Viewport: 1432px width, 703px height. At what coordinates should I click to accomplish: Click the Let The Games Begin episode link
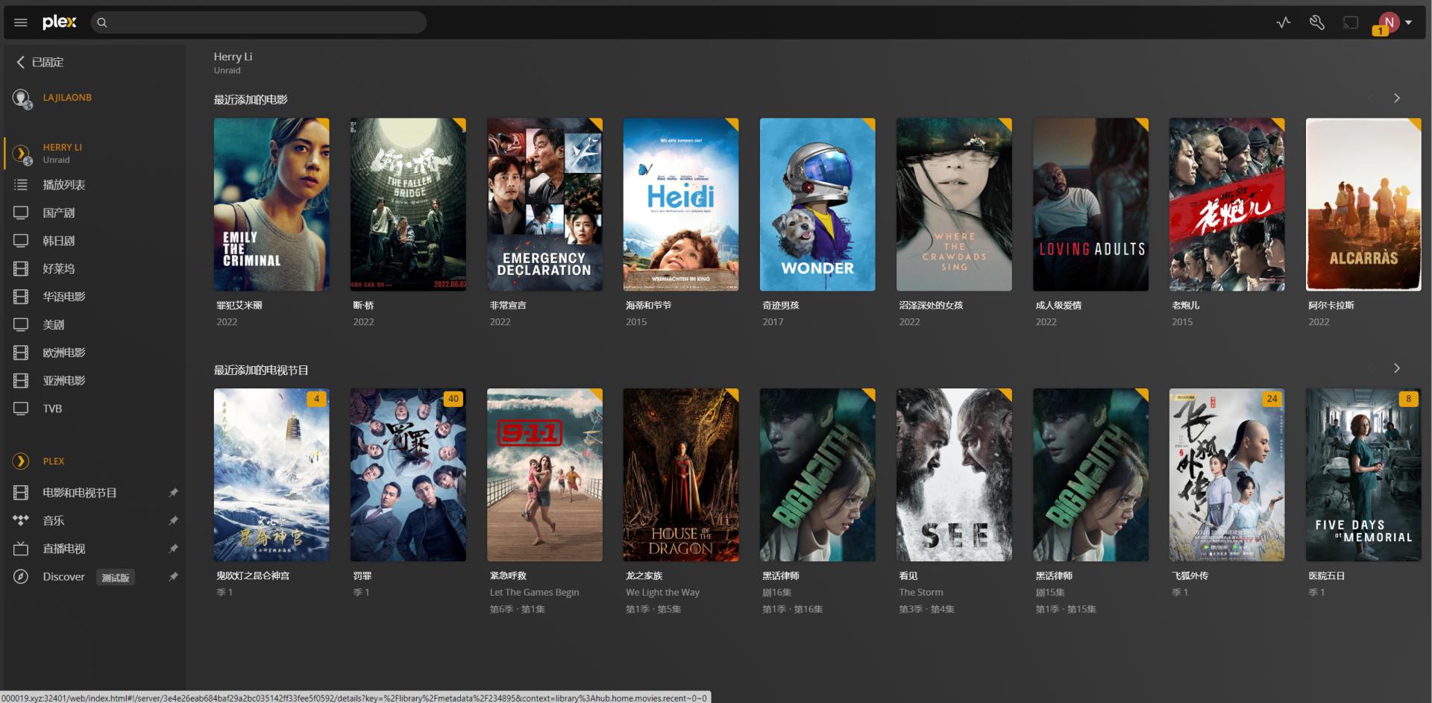pos(534,593)
